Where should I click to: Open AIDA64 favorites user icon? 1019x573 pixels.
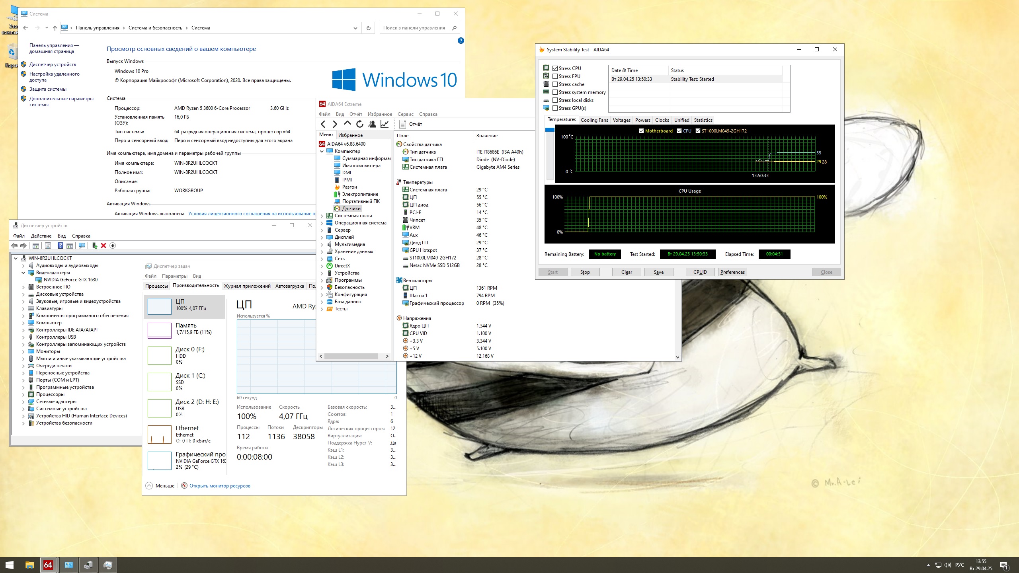(372, 124)
